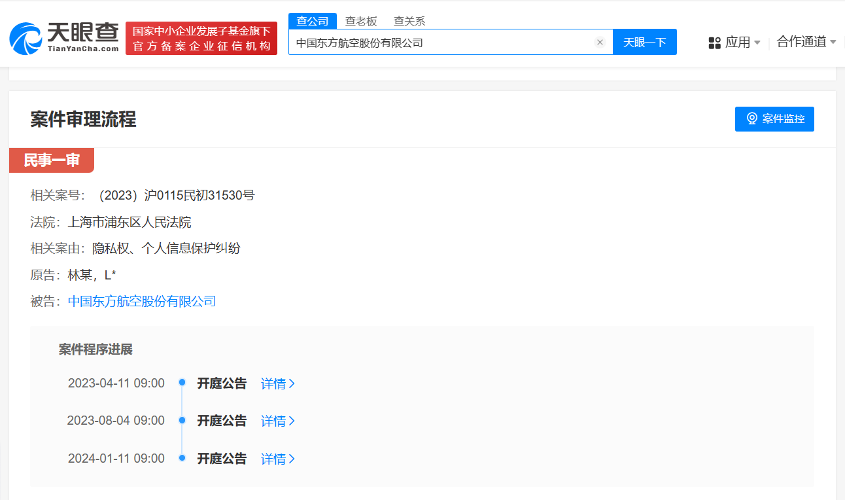Screen dimensions: 845x500
Task: Click inside the company search input field
Action: pyautogui.click(x=451, y=42)
